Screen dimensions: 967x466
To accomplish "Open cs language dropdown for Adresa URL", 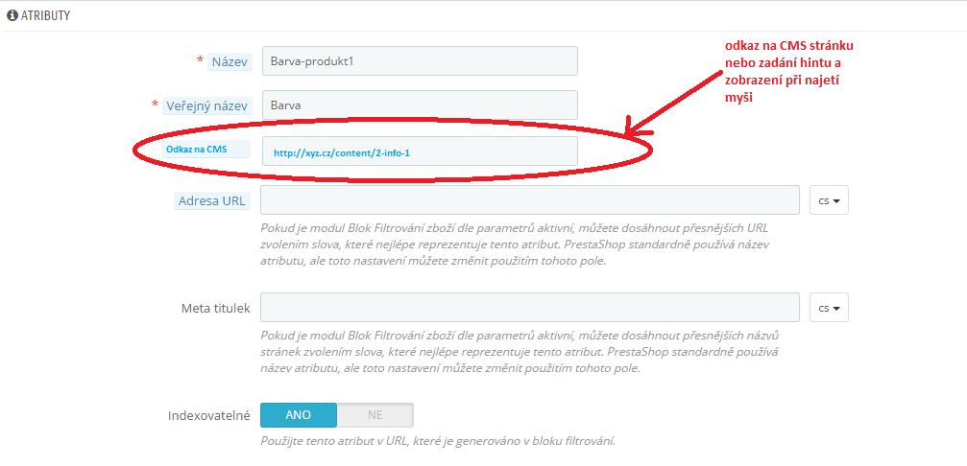I will (x=829, y=200).
